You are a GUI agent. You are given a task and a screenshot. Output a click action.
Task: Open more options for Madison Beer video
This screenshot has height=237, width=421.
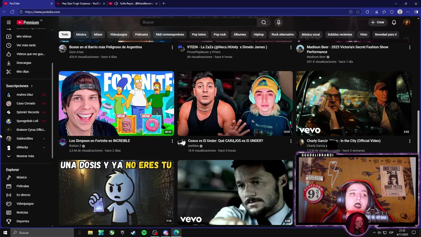pyautogui.click(x=409, y=47)
